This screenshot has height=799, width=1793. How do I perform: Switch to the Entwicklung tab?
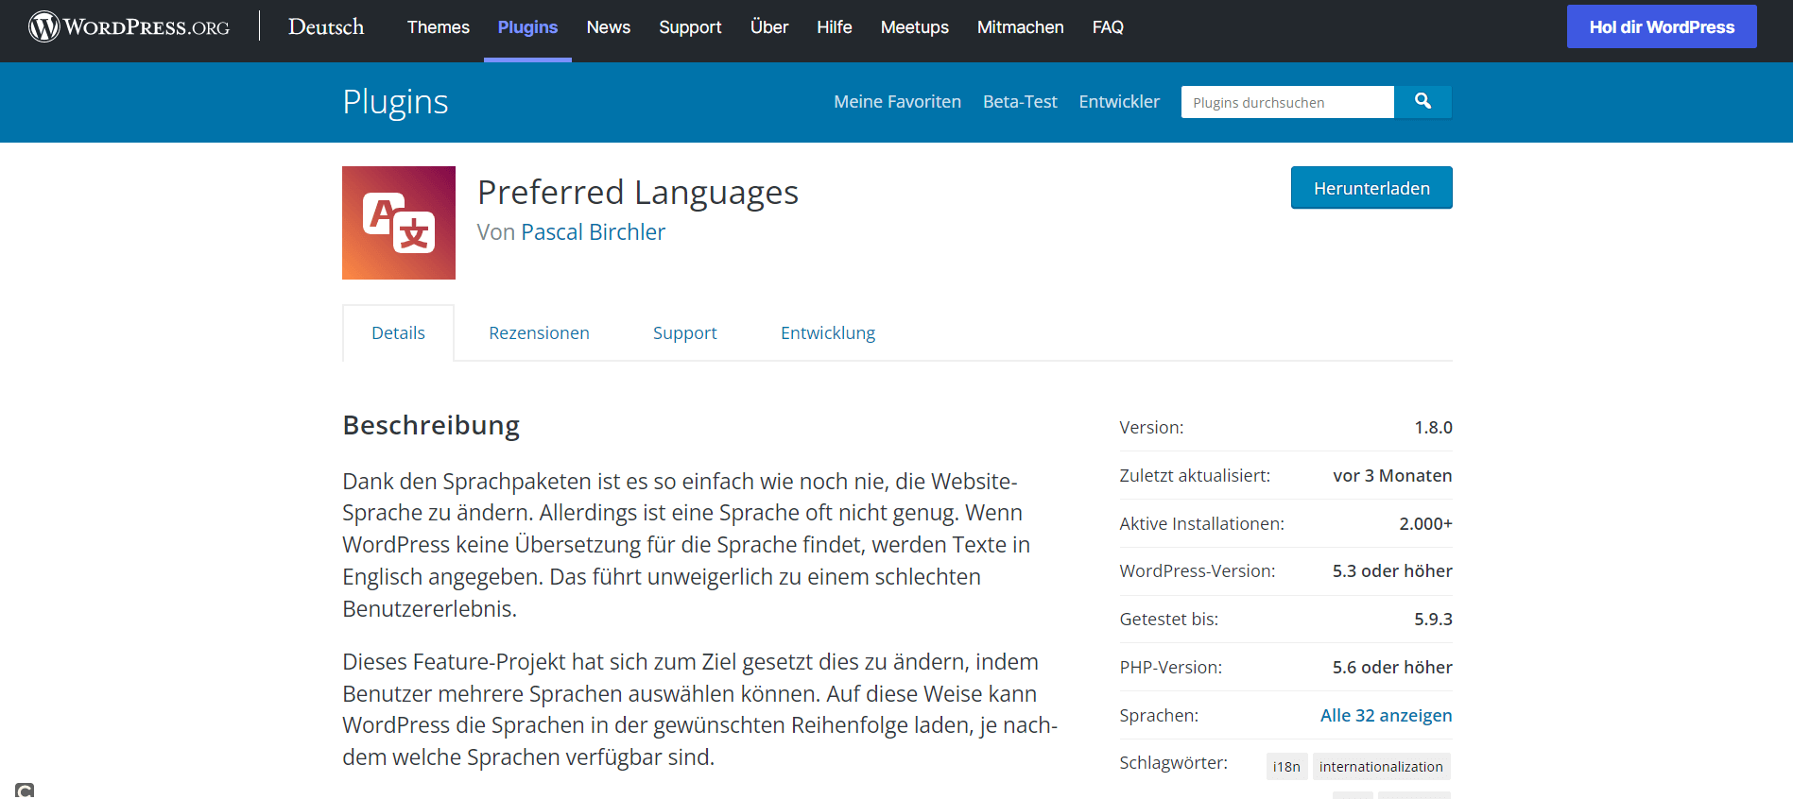828,332
